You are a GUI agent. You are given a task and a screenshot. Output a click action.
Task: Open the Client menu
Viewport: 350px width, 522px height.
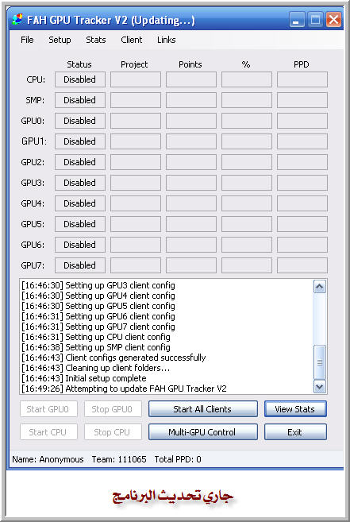[x=132, y=40]
